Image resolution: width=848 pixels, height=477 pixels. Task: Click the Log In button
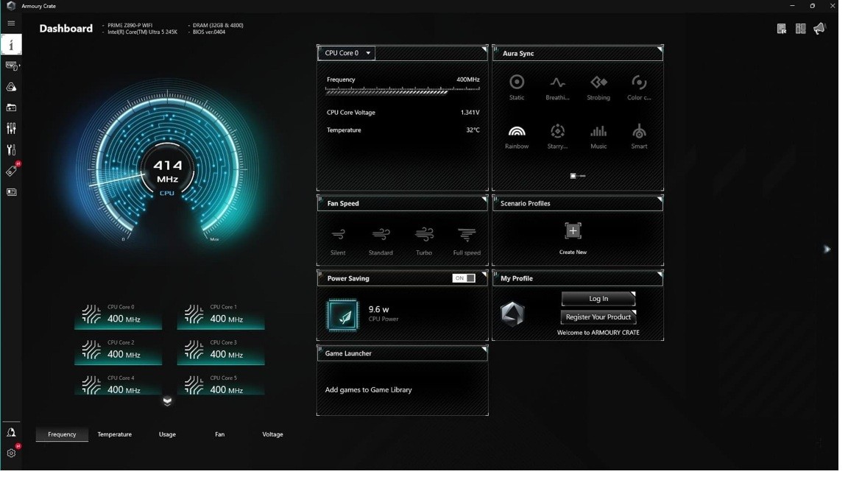click(598, 299)
